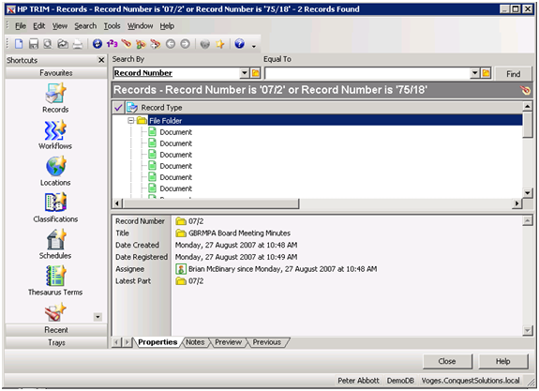The image size is (539, 391).
Task: Click in the Equal To input field
Action: [x=367, y=73]
